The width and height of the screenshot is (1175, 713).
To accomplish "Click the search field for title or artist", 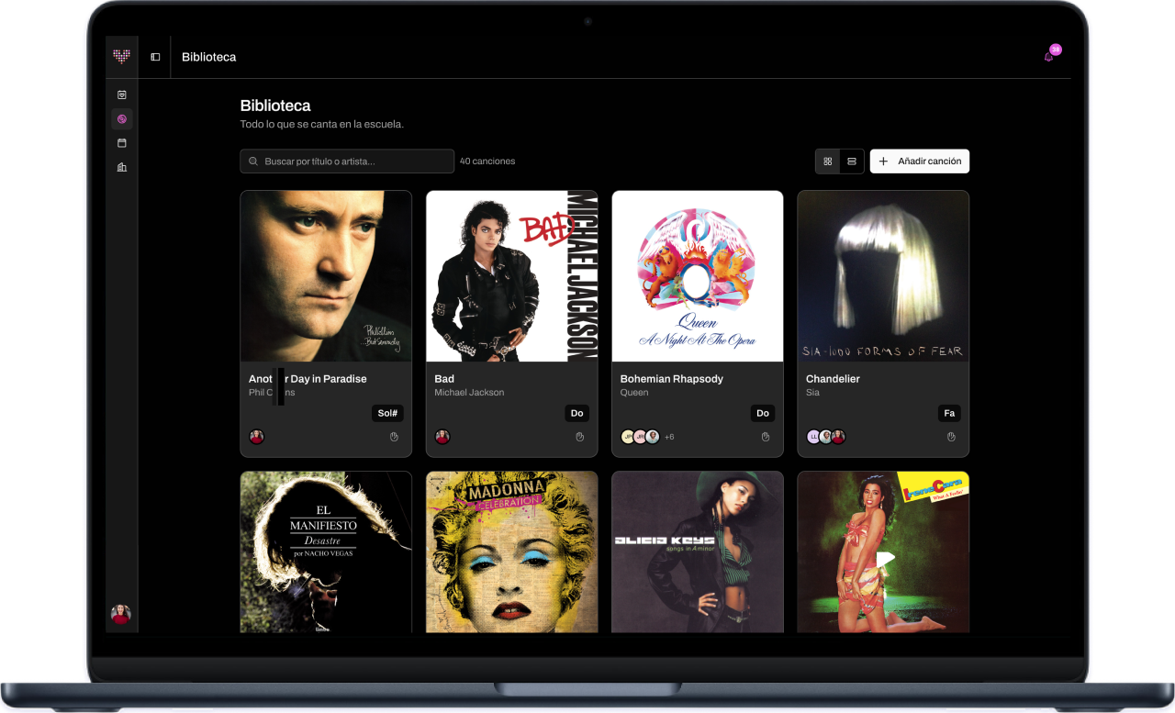I will 347,162.
